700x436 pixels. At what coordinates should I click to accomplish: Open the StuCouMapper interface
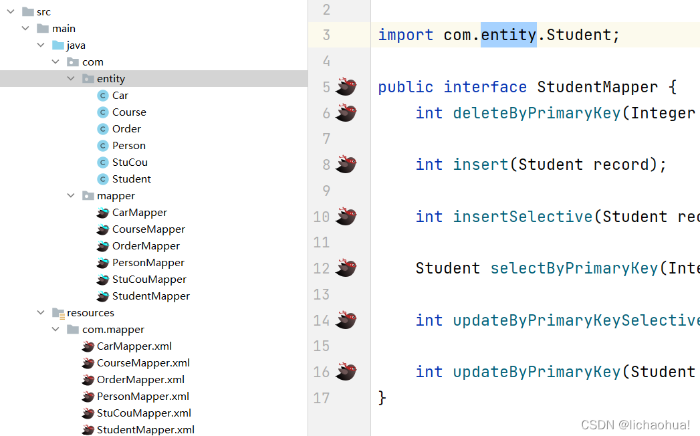pos(149,280)
